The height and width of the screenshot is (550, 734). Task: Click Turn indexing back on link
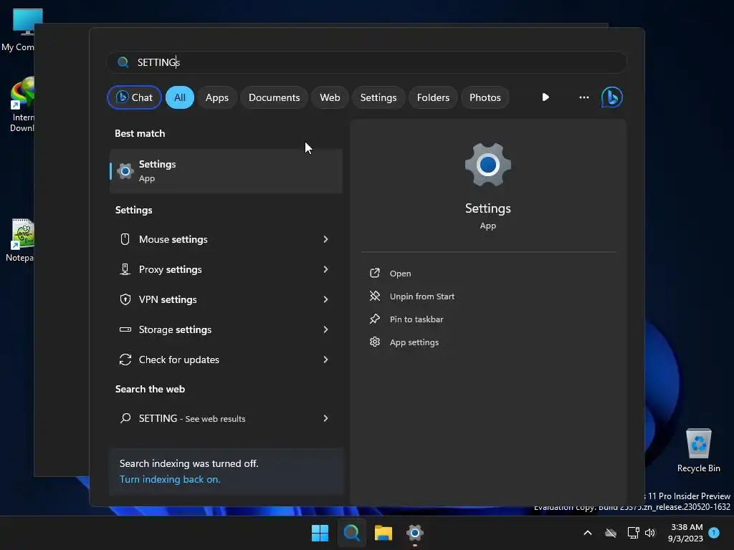point(170,479)
